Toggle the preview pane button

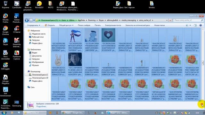tap(195, 25)
